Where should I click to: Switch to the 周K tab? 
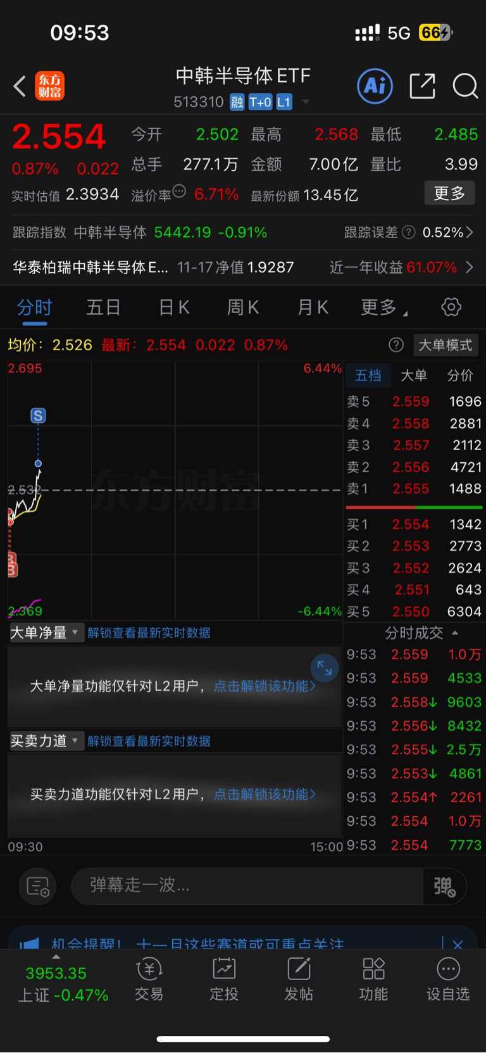(x=243, y=308)
